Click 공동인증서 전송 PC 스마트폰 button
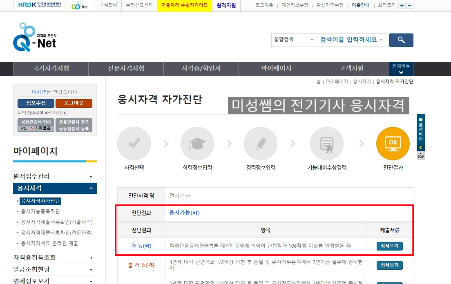Screen dimensions: 451x284 pos(36,125)
